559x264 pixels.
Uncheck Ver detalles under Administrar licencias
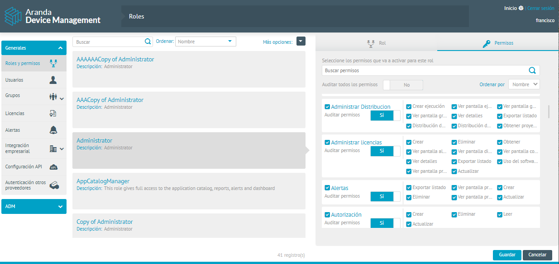click(x=409, y=162)
